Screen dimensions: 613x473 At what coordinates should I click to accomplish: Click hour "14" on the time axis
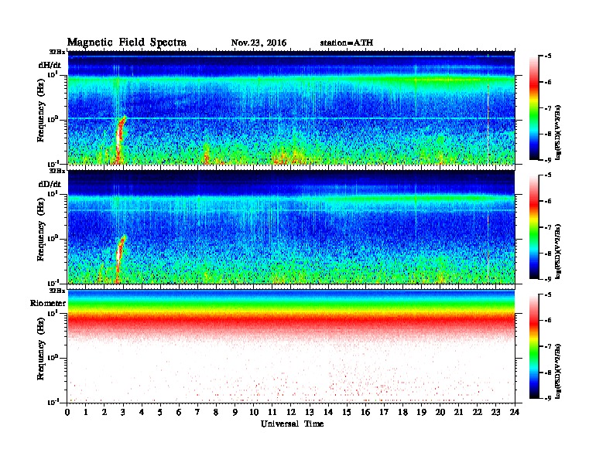pos(328,412)
